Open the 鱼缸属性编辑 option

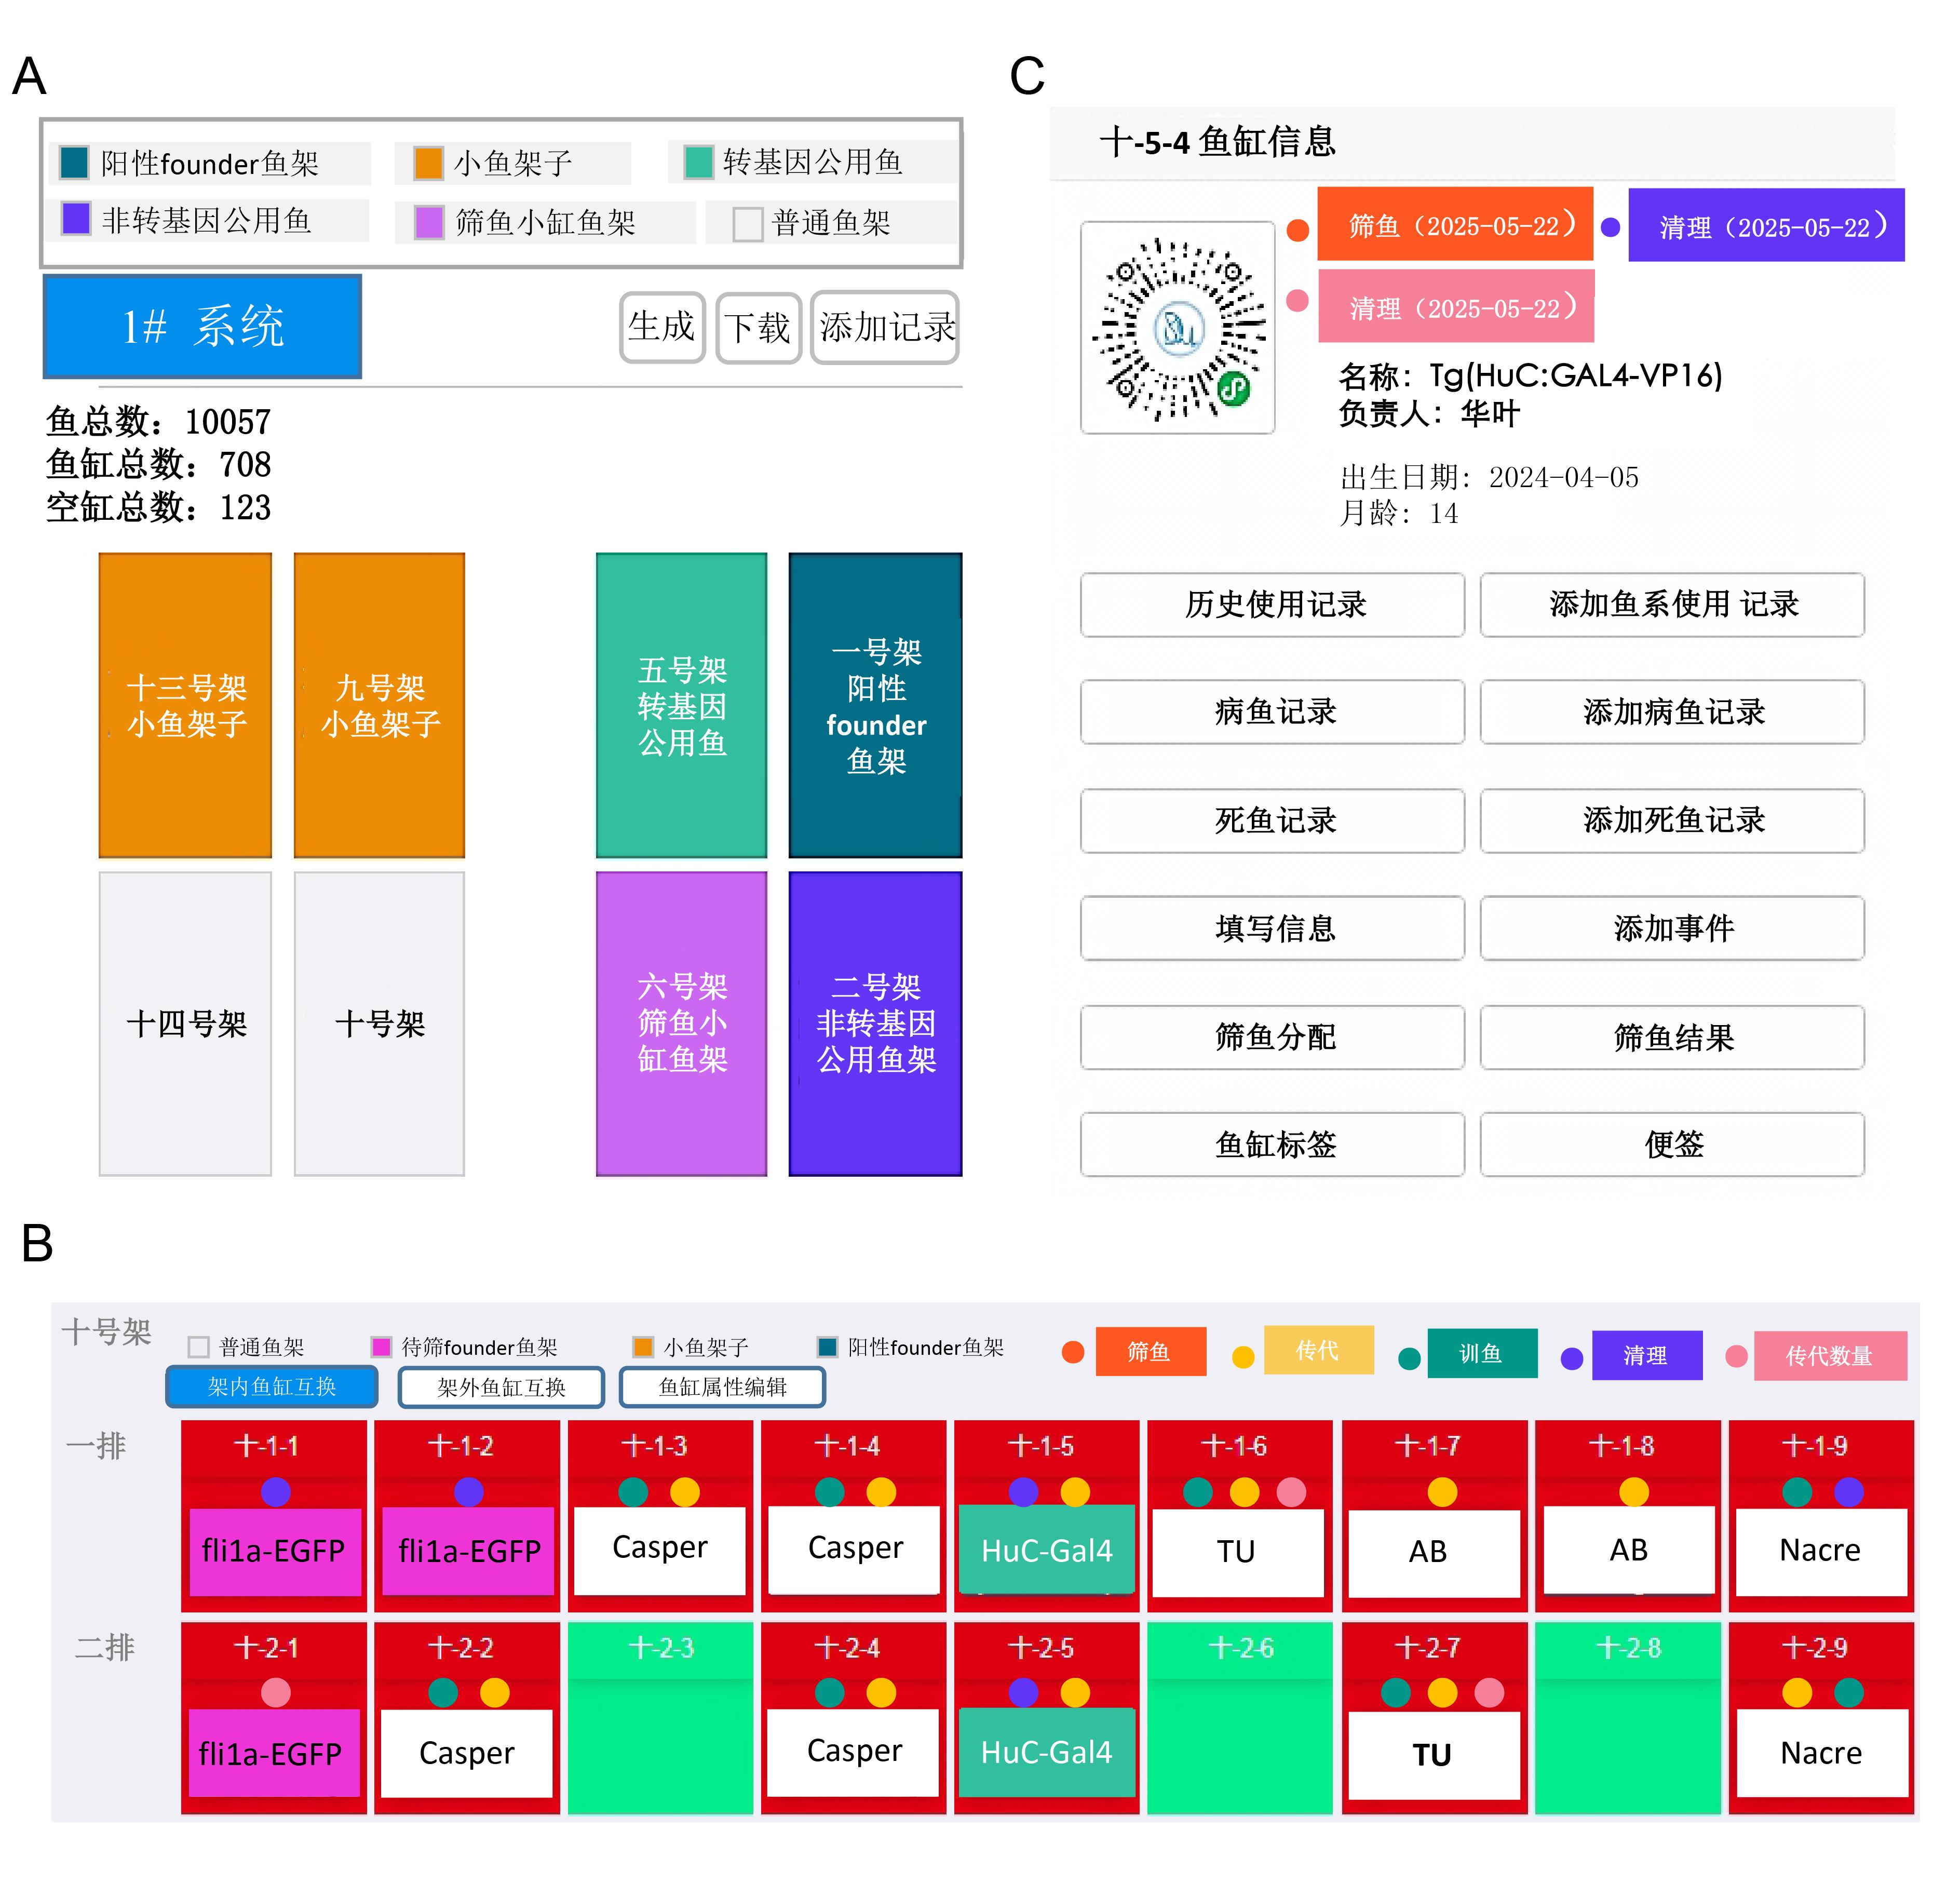(722, 1387)
